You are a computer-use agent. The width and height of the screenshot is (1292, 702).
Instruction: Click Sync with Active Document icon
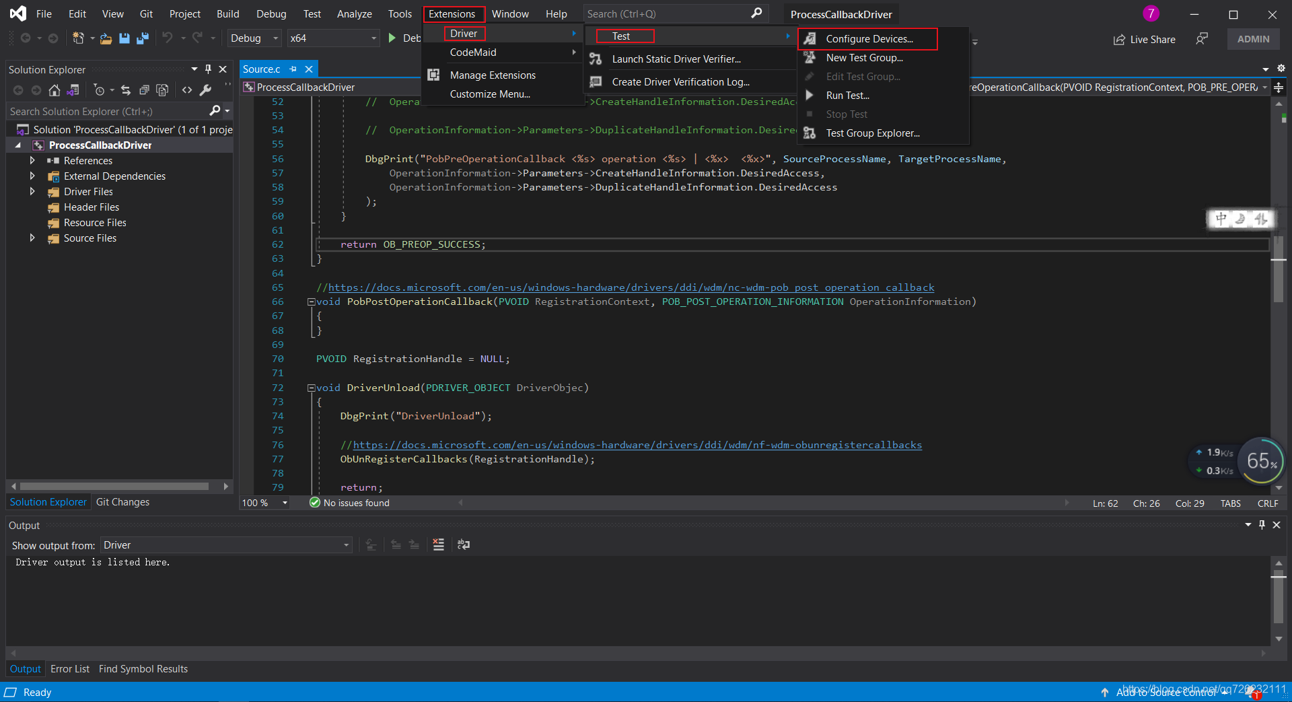(x=126, y=90)
